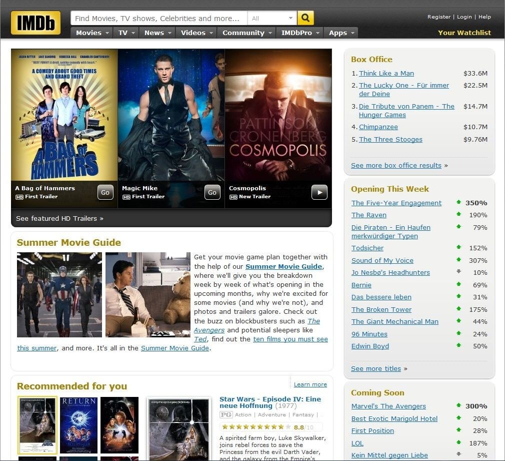Open the Login link
The height and width of the screenshot is (461, 505).
pos(464,17)
